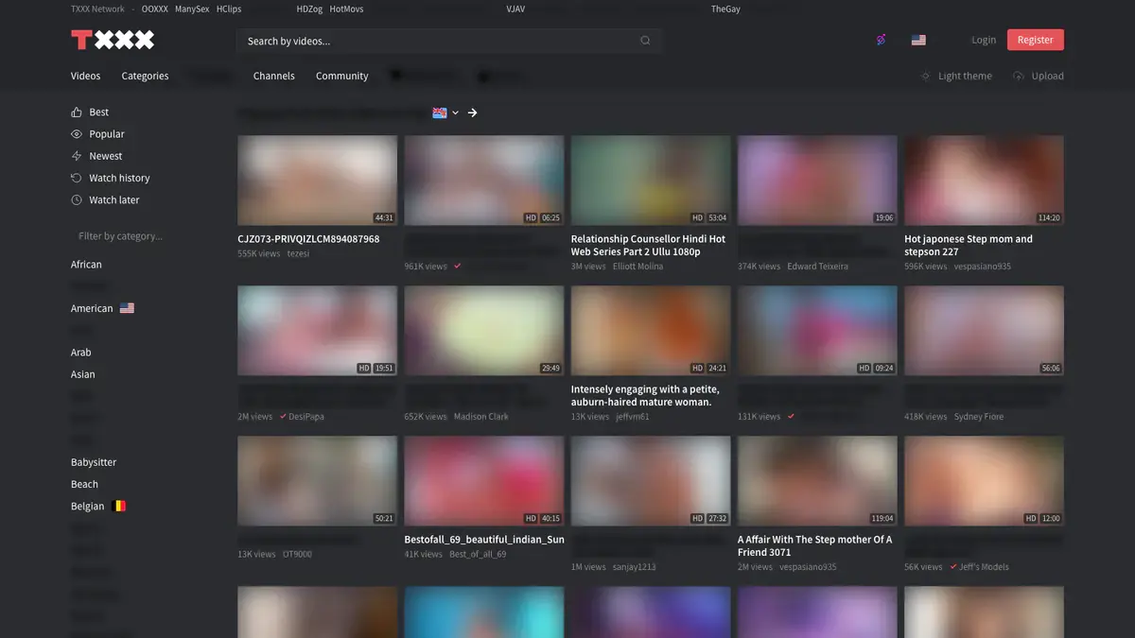Select the African category
This screenshot has width=1135, height=638.
pyautogui.click(x=86, y=265)
